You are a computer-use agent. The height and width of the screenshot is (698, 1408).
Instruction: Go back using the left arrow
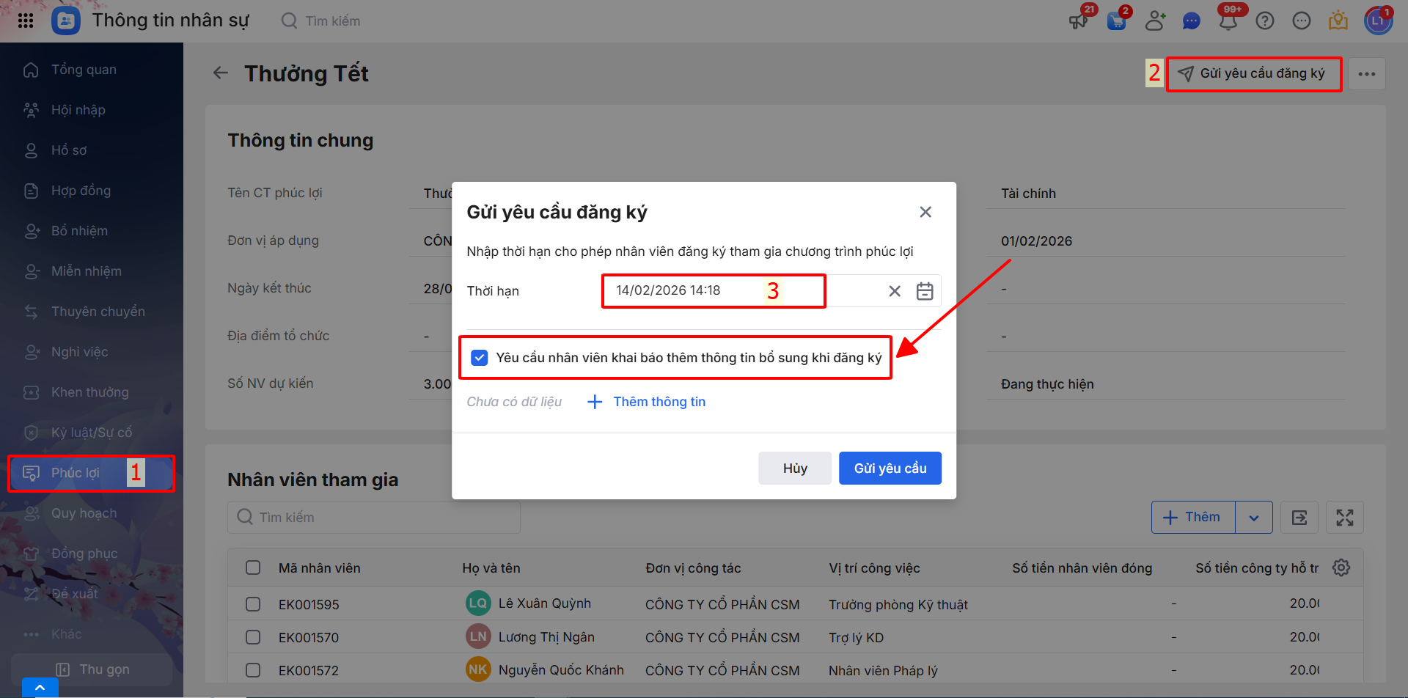click(x=221, y=73)
